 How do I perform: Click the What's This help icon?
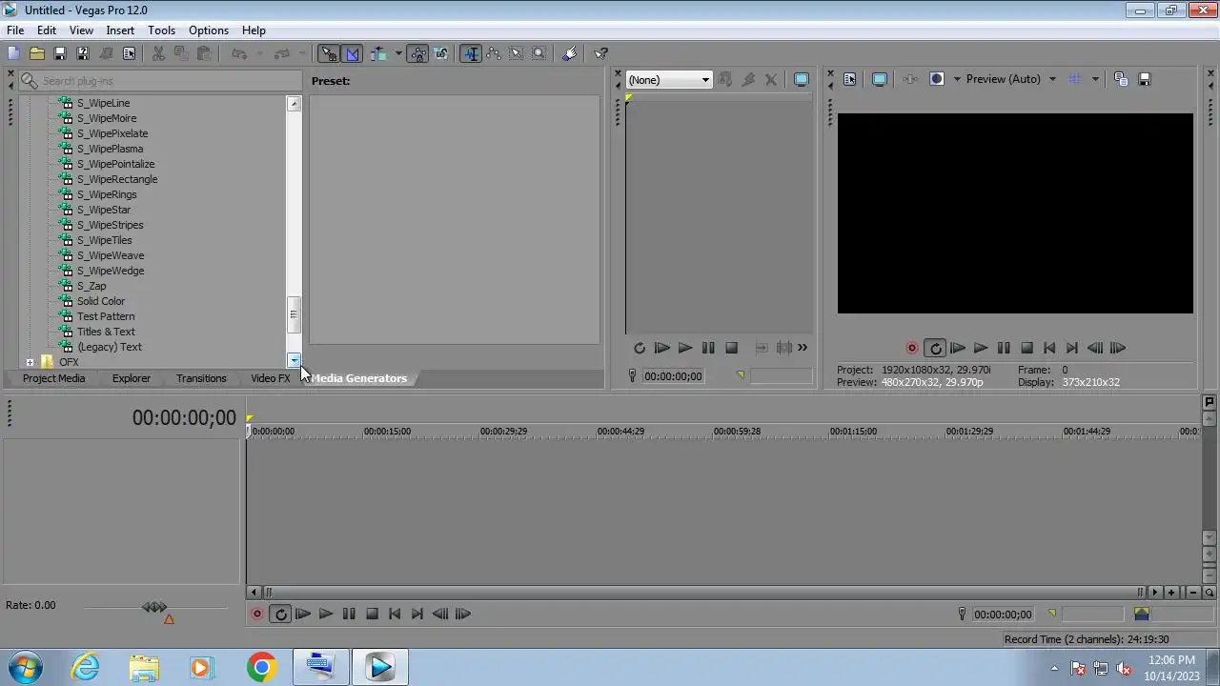[600, 53]
